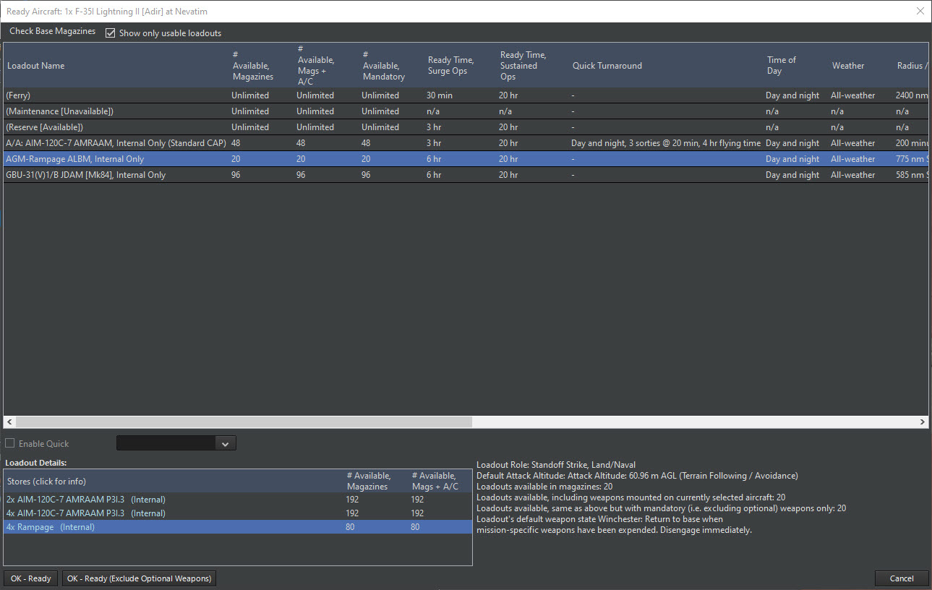This screenshot has width=932, height=590.
Task: Select the AGM-Rampage ALBM, Internal Only loadout
Action: [466, 159]
